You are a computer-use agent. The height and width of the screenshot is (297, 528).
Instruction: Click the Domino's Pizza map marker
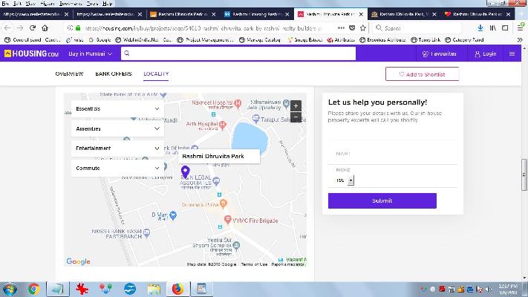tap(224, 203)
